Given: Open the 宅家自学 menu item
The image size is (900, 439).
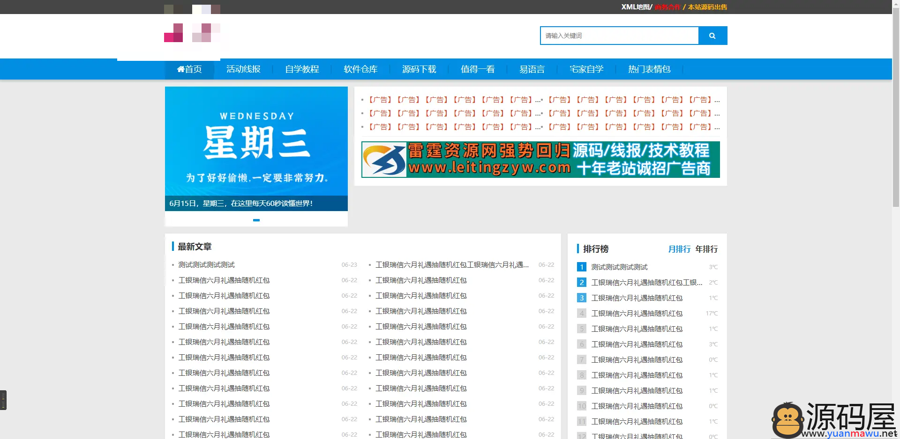Looking at the screenshot, I should coord(586,69).
